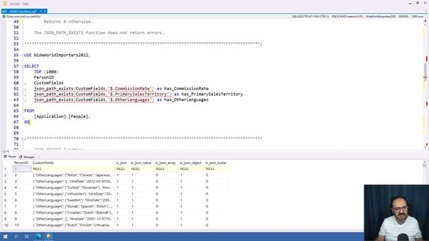Click the WideWorldImporters2022 database in status bar
The image size is (429, 241).
(381, 17)
